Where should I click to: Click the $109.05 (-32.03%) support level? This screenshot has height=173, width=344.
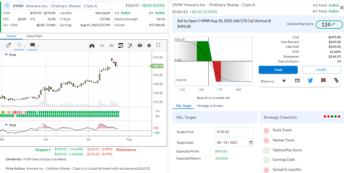click(69, 154)
